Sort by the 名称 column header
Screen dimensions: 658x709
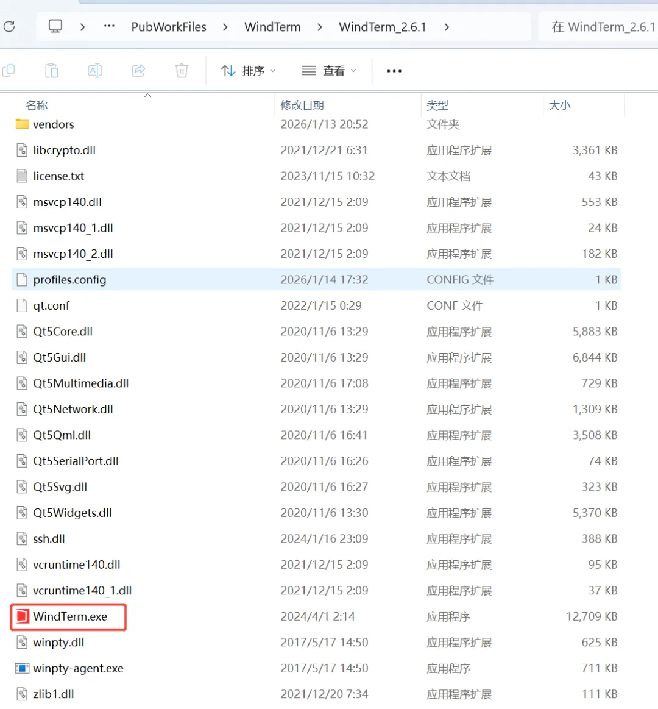(x=37, y=105)
